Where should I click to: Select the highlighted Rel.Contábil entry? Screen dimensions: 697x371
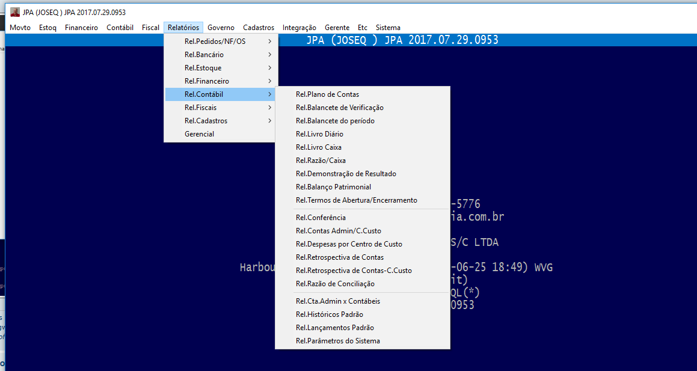pyautogui.click(x=220, y=94)
